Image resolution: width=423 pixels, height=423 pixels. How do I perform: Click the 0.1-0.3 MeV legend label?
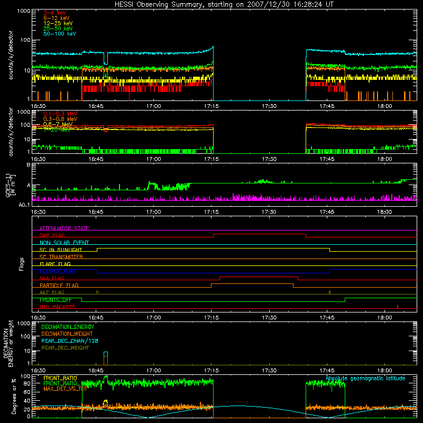60,114
